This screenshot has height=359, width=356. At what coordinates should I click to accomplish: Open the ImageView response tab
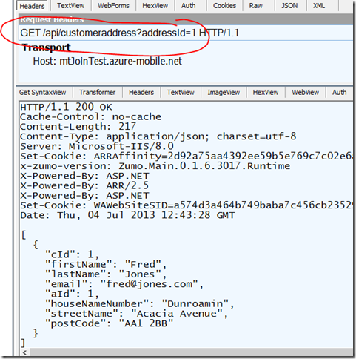224,93
